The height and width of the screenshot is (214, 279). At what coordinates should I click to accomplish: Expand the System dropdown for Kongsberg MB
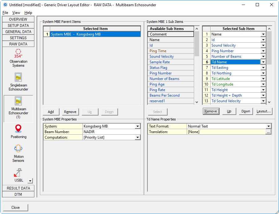coord(137,126)
